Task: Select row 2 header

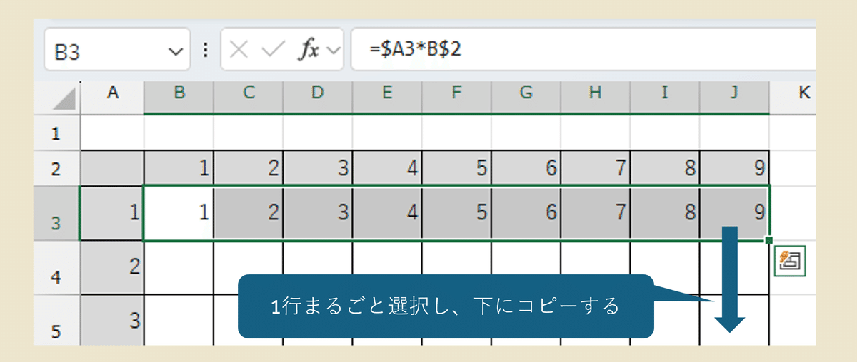Action: [x=57, y=168]
